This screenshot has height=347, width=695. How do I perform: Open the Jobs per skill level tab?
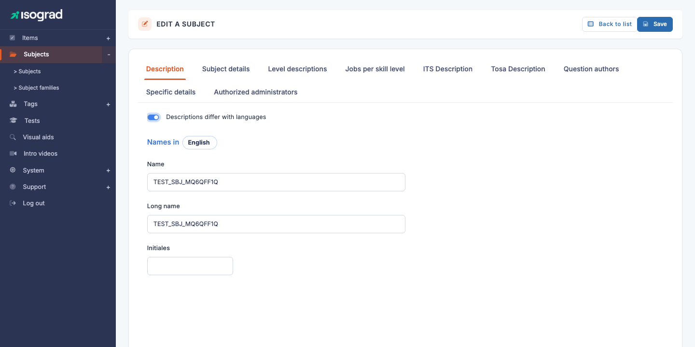tap(375, 69)
